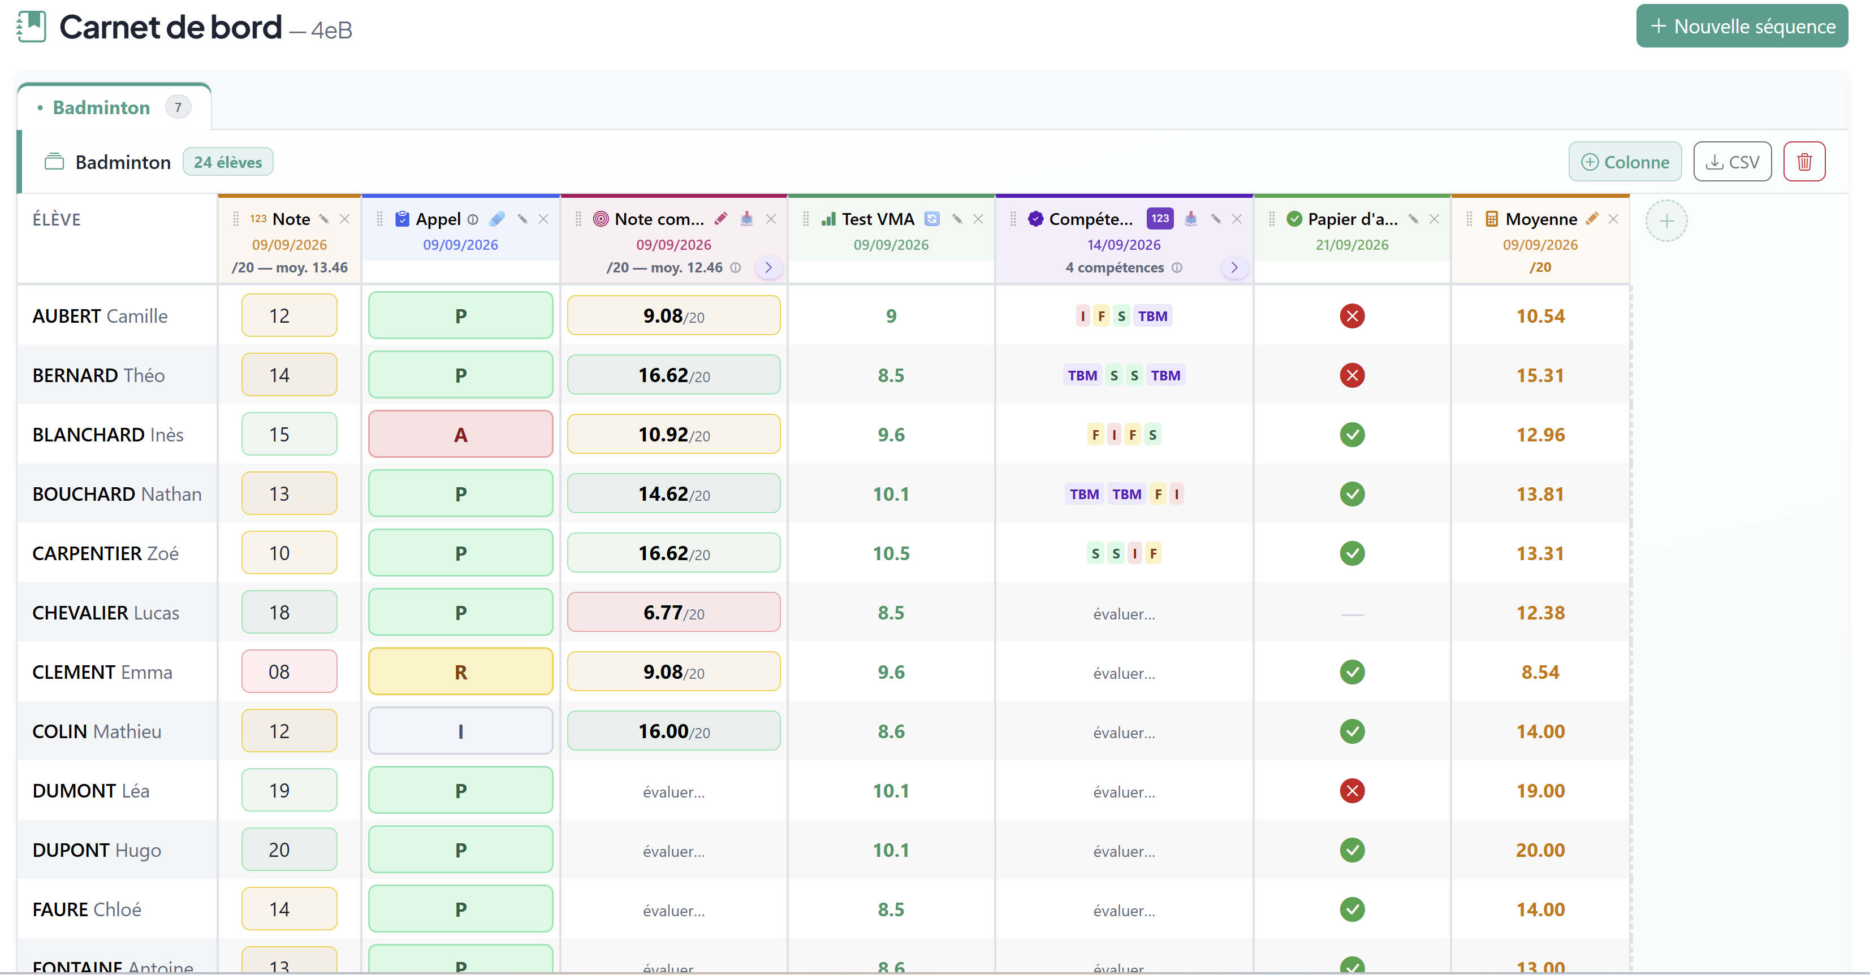
Task: Click the info icon beside 4 compétences
Action: (x=1177, y=268)
